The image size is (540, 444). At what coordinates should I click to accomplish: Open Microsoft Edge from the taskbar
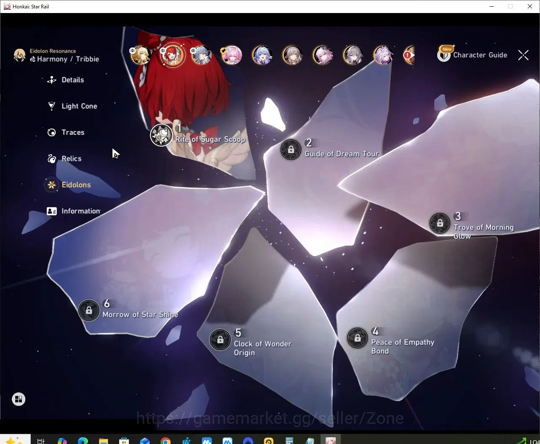coord(83,441)
